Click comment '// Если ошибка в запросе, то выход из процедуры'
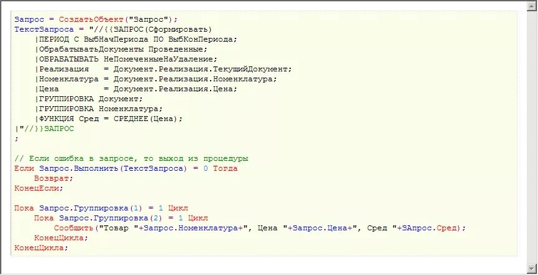The height and width of the screenshot is (275, 538). coord(132,159)
